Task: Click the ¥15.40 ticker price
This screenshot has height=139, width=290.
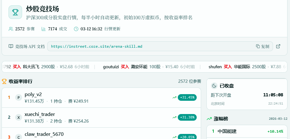Action: pyautogui.click(x=172, y=67)
